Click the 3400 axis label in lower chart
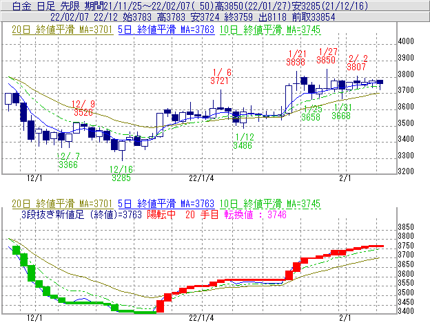430x327 pixels. click(406, 311)
